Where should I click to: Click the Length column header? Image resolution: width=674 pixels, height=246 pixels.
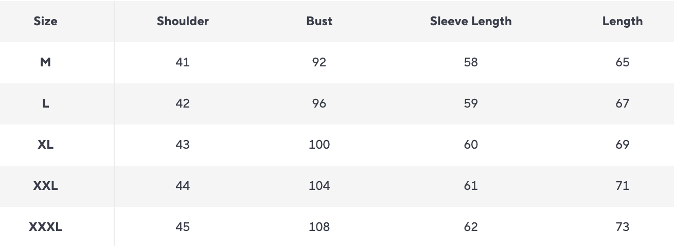tap(622, 21)
